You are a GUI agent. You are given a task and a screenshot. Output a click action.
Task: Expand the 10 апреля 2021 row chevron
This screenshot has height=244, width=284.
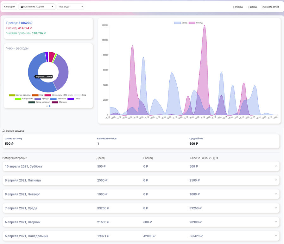[x=276, y=166]
